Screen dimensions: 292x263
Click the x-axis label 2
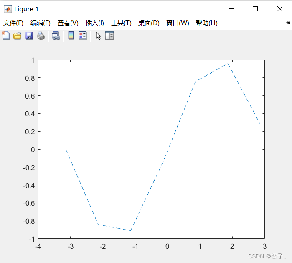pyautogui.click(x=232, y=246)
